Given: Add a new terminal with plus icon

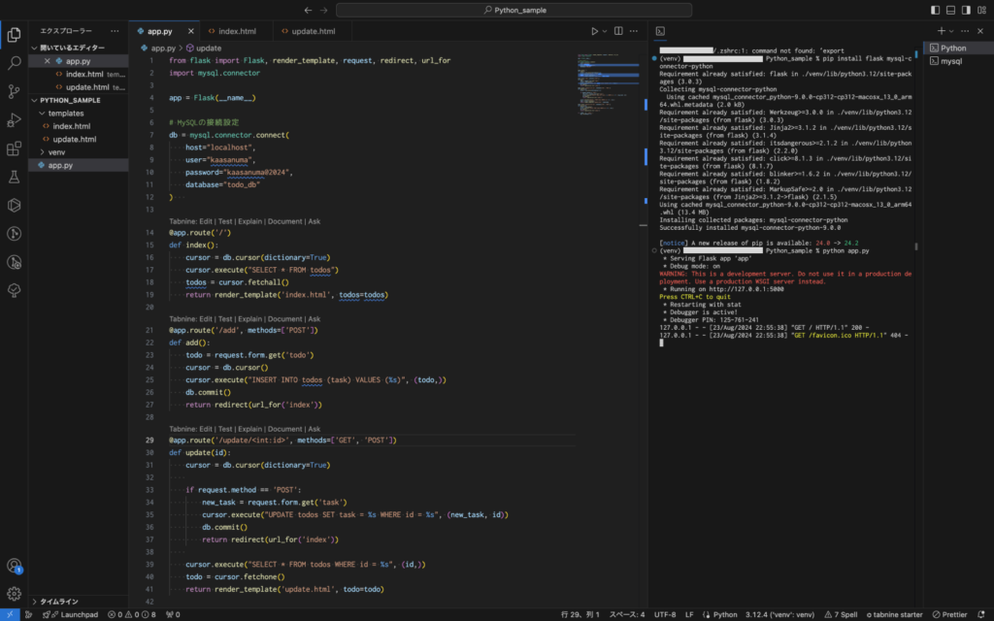Looking at the screenshot, I should point(940,31).
